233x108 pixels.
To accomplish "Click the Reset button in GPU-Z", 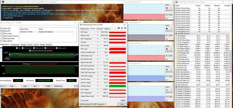I will pos(123,100).
